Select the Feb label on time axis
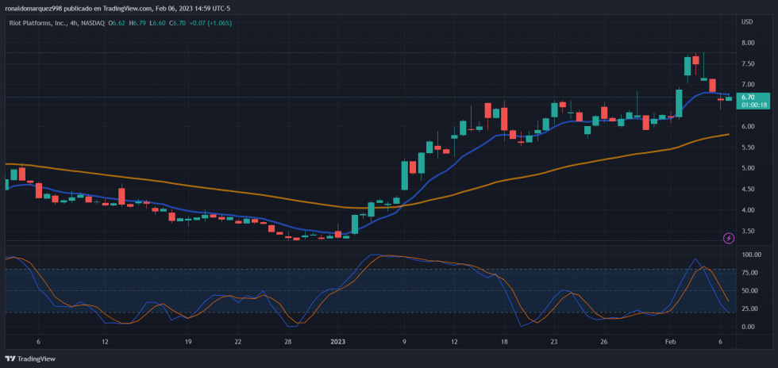The image size is (778, 368). (x=672, y=343)
